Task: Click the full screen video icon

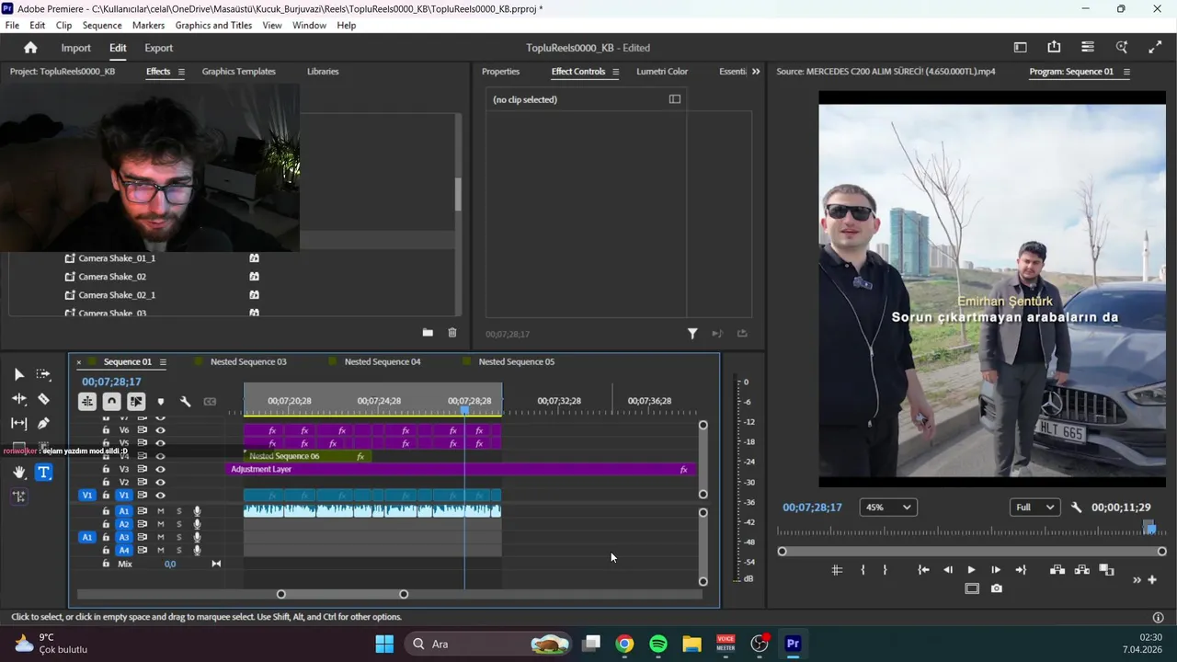Action: pos(1155,48)
